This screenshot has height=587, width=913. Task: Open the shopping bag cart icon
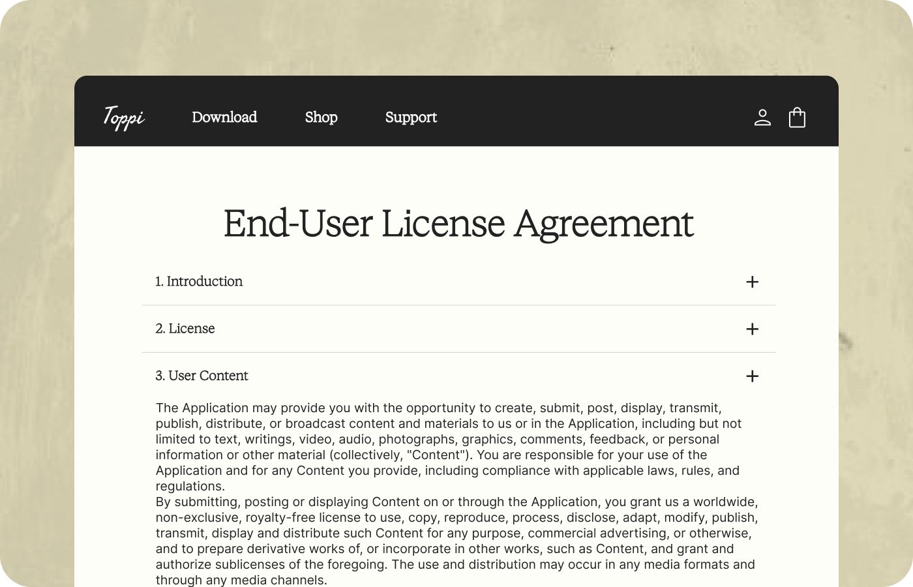[x=797, y=117]
